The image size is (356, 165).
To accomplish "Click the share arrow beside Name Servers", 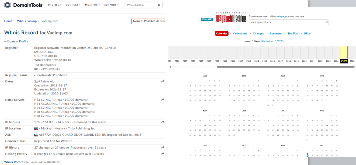I will coord(163,100).
